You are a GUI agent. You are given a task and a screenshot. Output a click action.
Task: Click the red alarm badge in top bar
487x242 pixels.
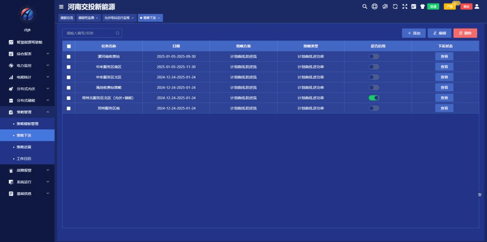467,7
